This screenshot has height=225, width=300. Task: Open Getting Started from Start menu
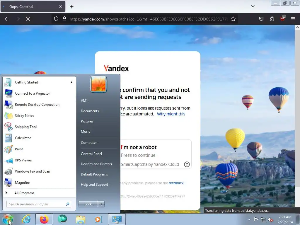pyautogui.click(x=39, y=82)
